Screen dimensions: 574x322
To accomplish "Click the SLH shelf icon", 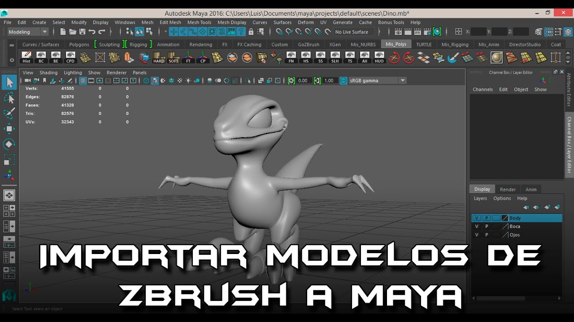I will [x=335, y=57].
